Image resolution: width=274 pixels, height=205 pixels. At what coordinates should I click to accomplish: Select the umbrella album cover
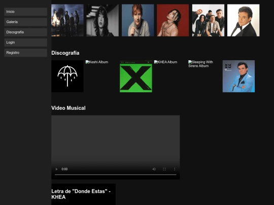[x=67, y=76]
